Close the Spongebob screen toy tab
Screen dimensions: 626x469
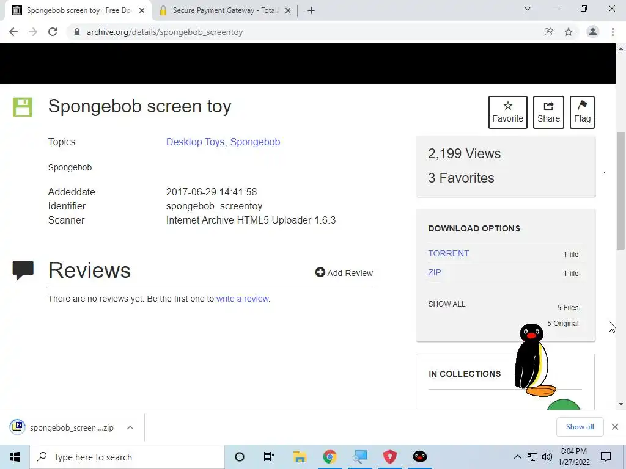click(142, 11)
